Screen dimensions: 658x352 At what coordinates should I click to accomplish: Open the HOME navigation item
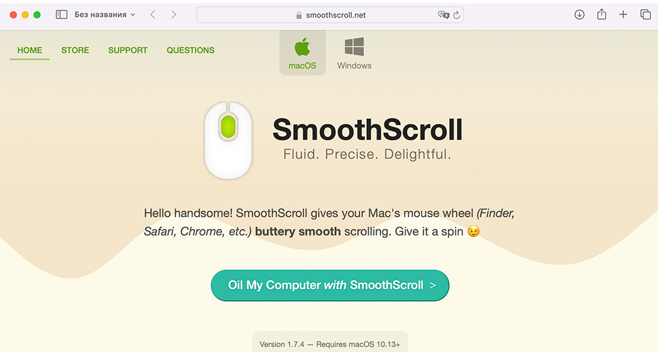(x=30, y=50)
